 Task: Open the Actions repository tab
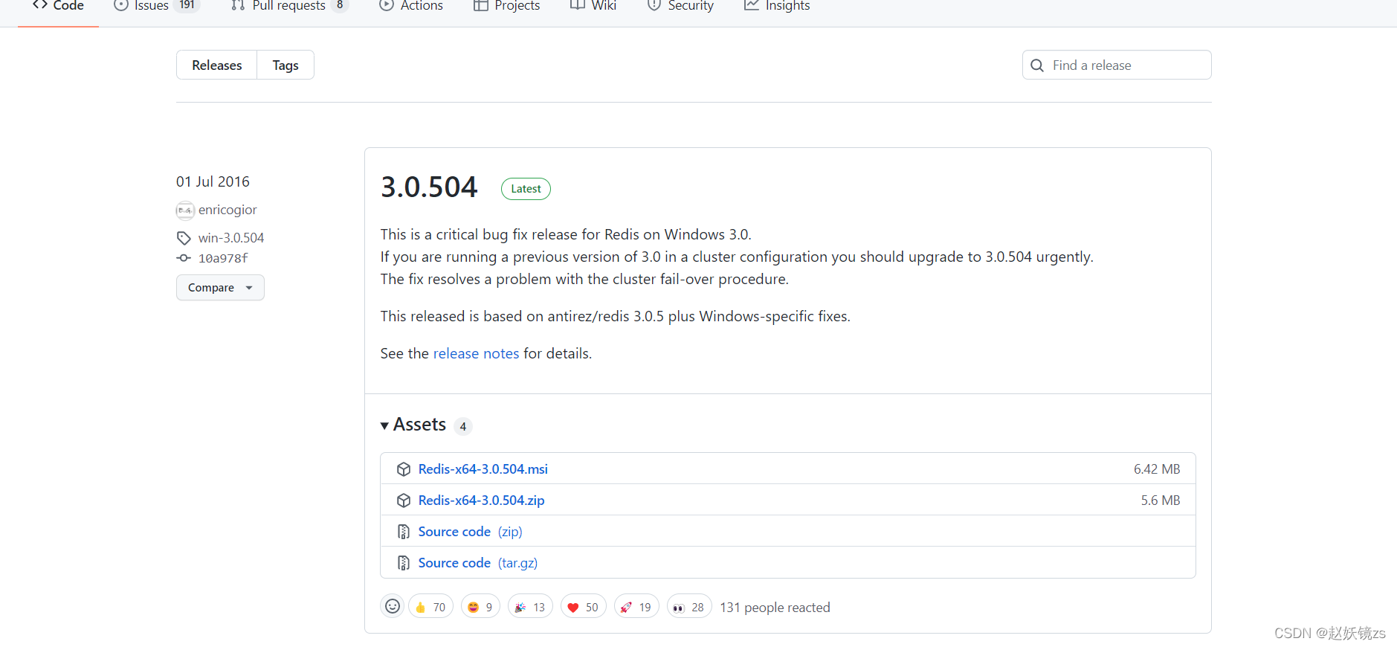[x=412, y=6]
